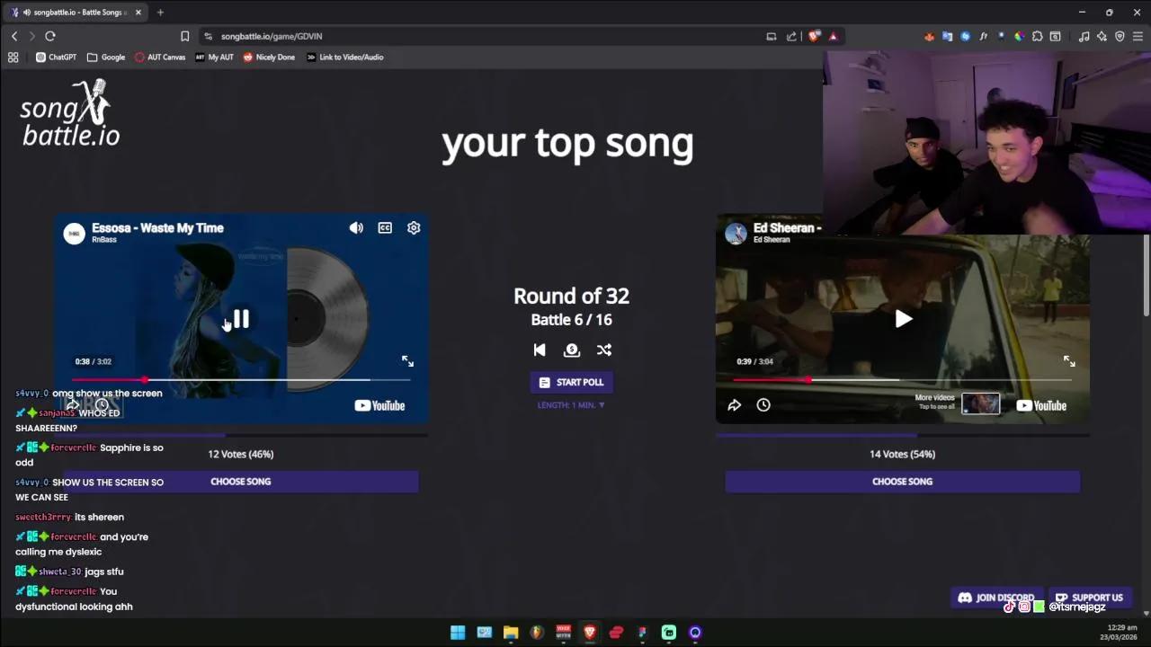Start the poll

point(572,382)
